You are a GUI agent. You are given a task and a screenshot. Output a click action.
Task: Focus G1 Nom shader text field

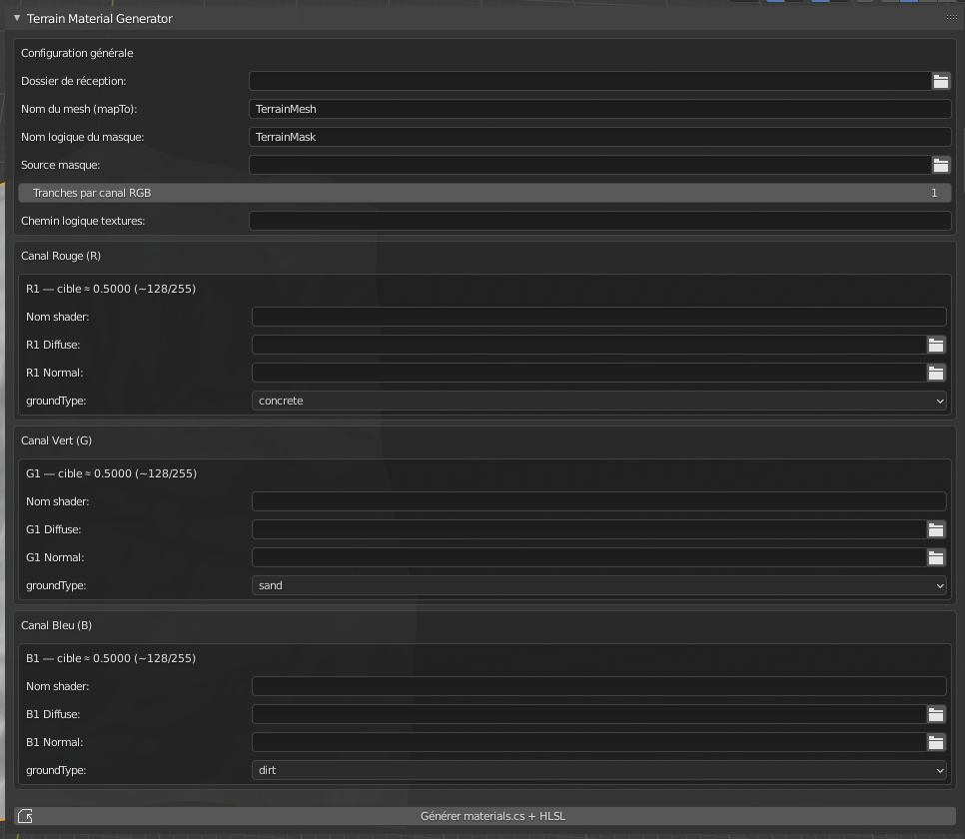coord(598,501)
